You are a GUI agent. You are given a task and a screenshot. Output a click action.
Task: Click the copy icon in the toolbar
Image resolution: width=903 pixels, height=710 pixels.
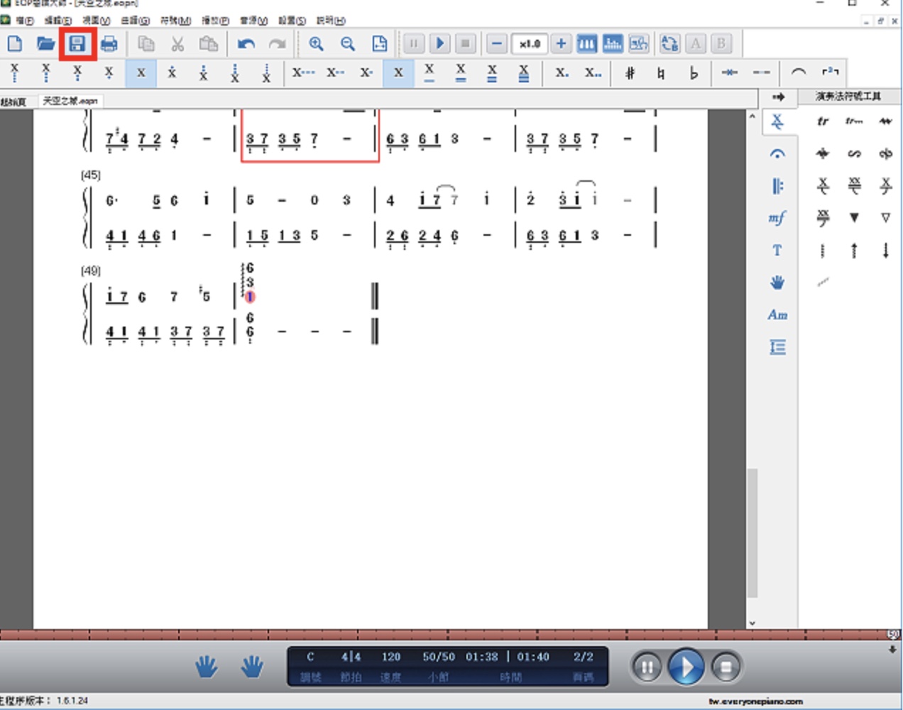click(146, 44)
